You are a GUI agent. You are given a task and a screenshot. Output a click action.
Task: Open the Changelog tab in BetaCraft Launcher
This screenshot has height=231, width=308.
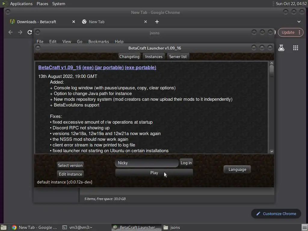tap(129, 57)
